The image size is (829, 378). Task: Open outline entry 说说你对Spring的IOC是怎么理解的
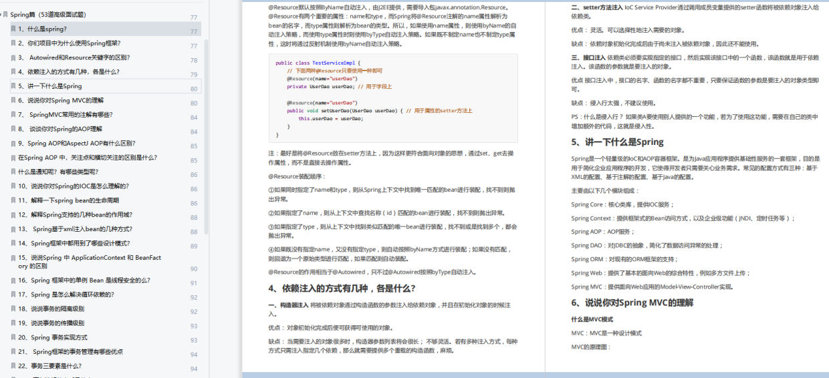pos(74,186)
